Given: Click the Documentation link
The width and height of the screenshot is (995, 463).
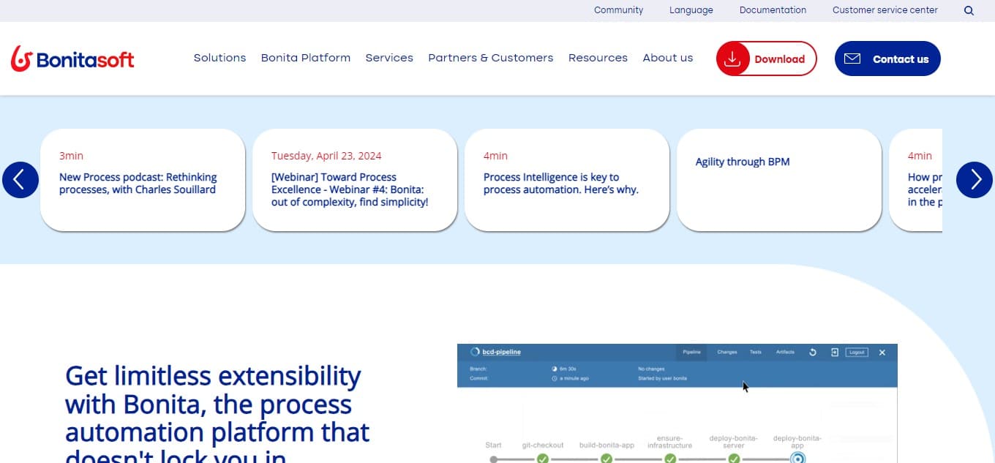Looking at the screenshot, I should point(773,10).
